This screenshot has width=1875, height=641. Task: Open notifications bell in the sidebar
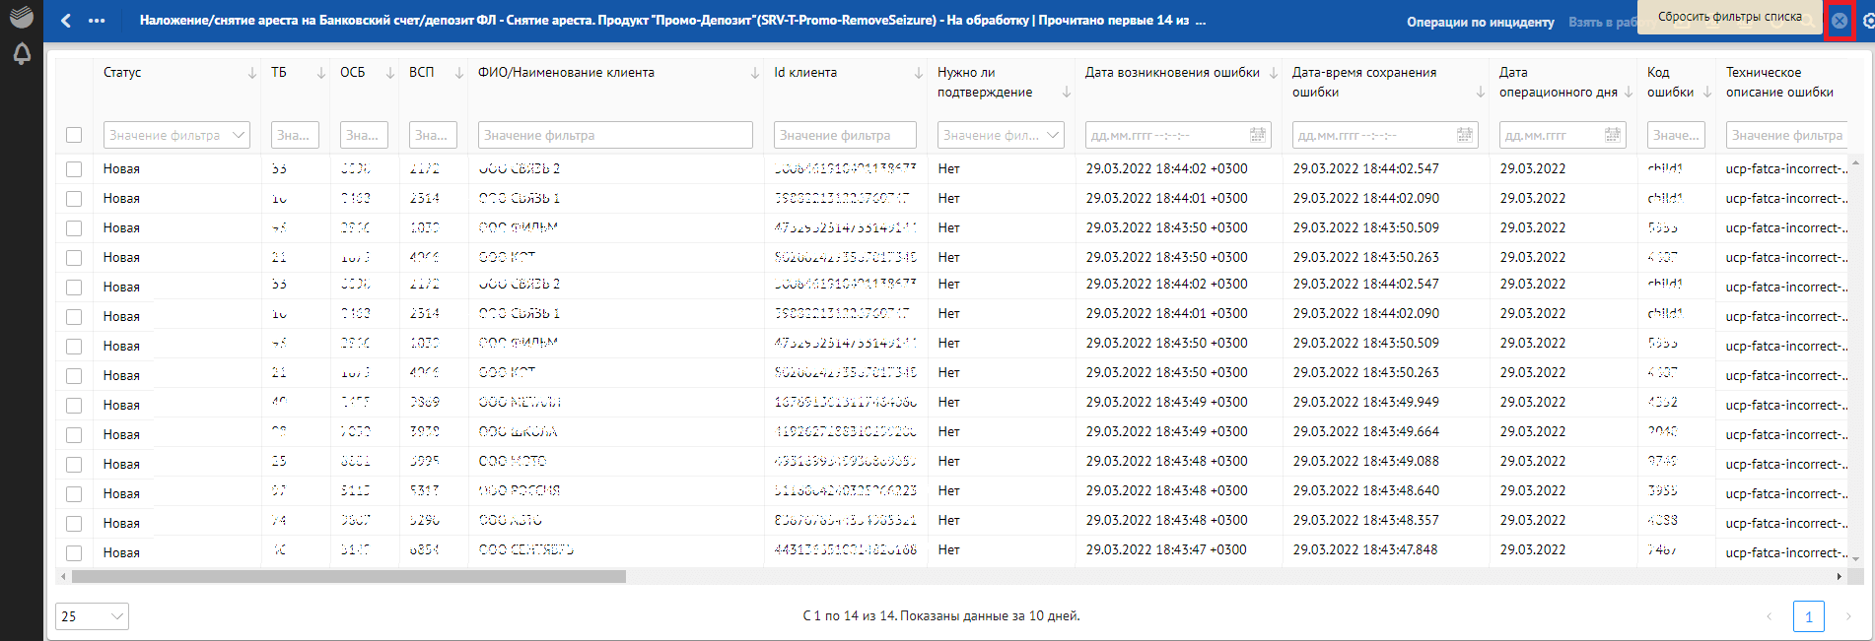click(21, 54)
